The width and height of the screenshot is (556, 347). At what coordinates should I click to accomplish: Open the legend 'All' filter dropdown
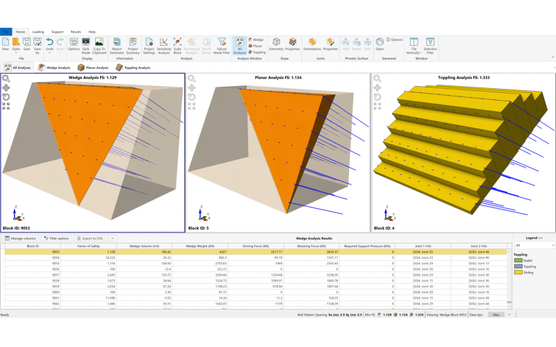[x=532, y=246]
